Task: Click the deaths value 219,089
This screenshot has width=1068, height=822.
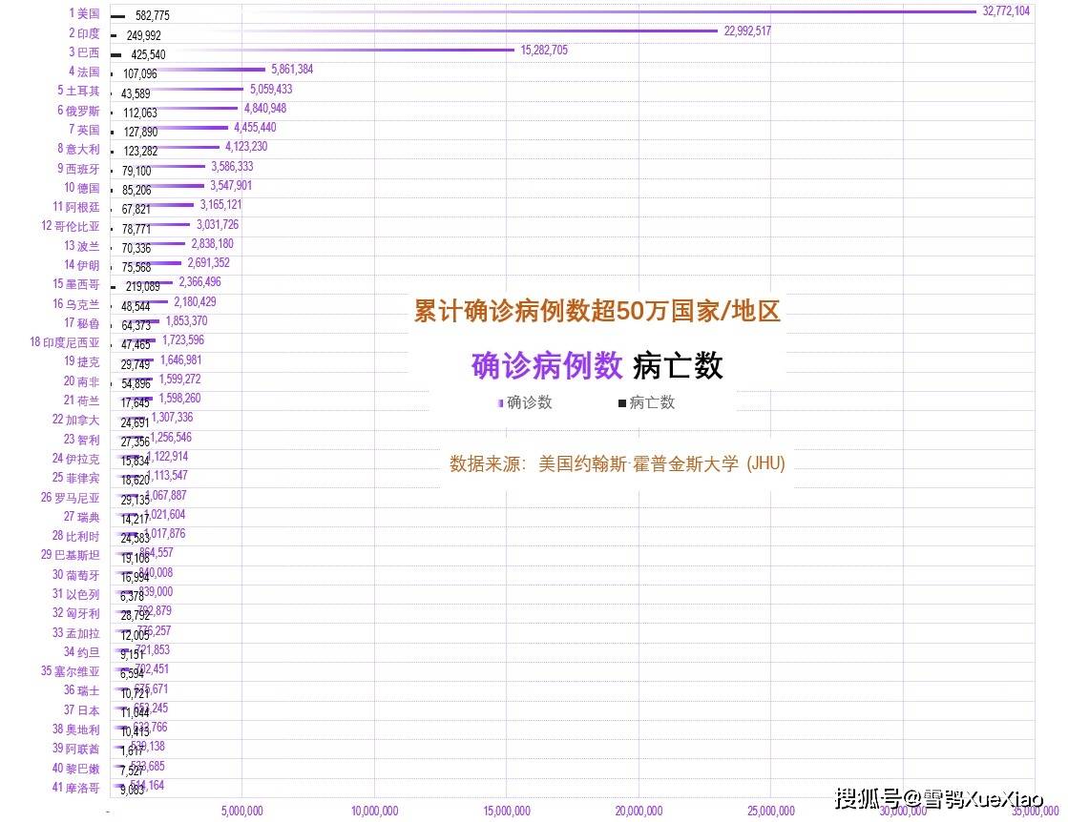Action: (143, 286)
